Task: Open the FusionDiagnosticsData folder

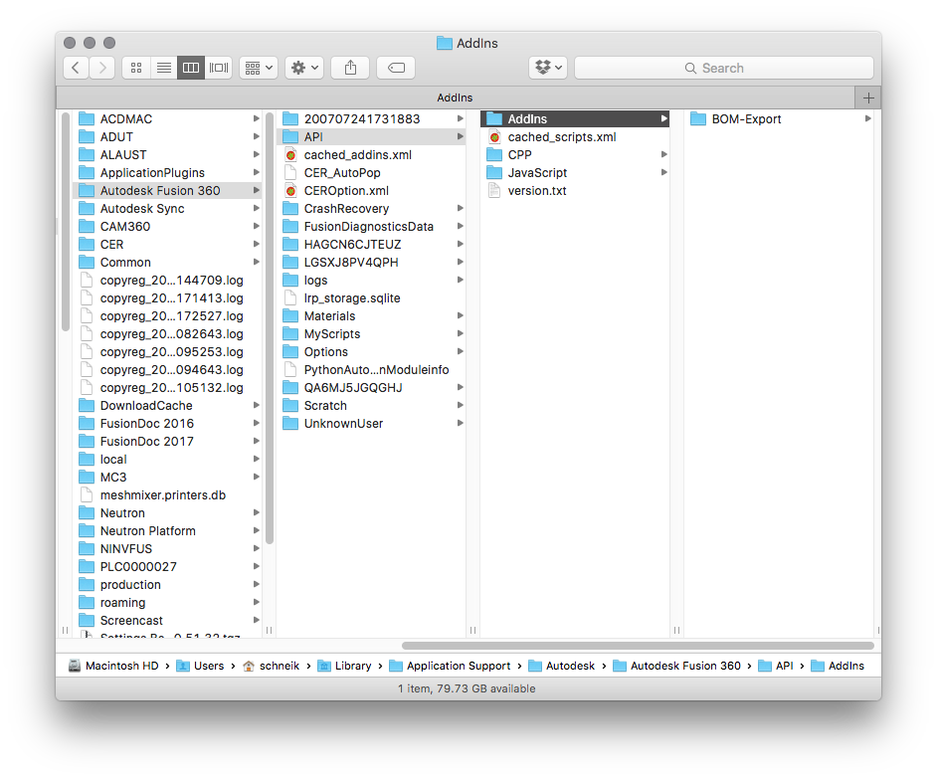Action: 371,227
